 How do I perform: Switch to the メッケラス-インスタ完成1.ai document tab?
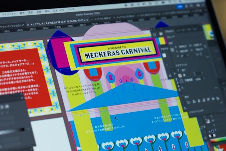tap(12, 26)
